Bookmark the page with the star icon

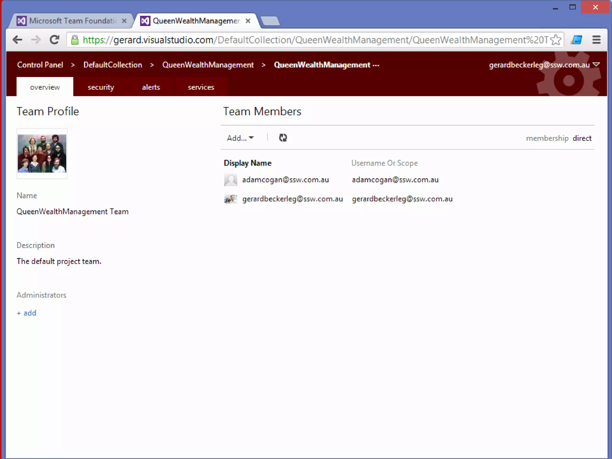tap(556, 40)
